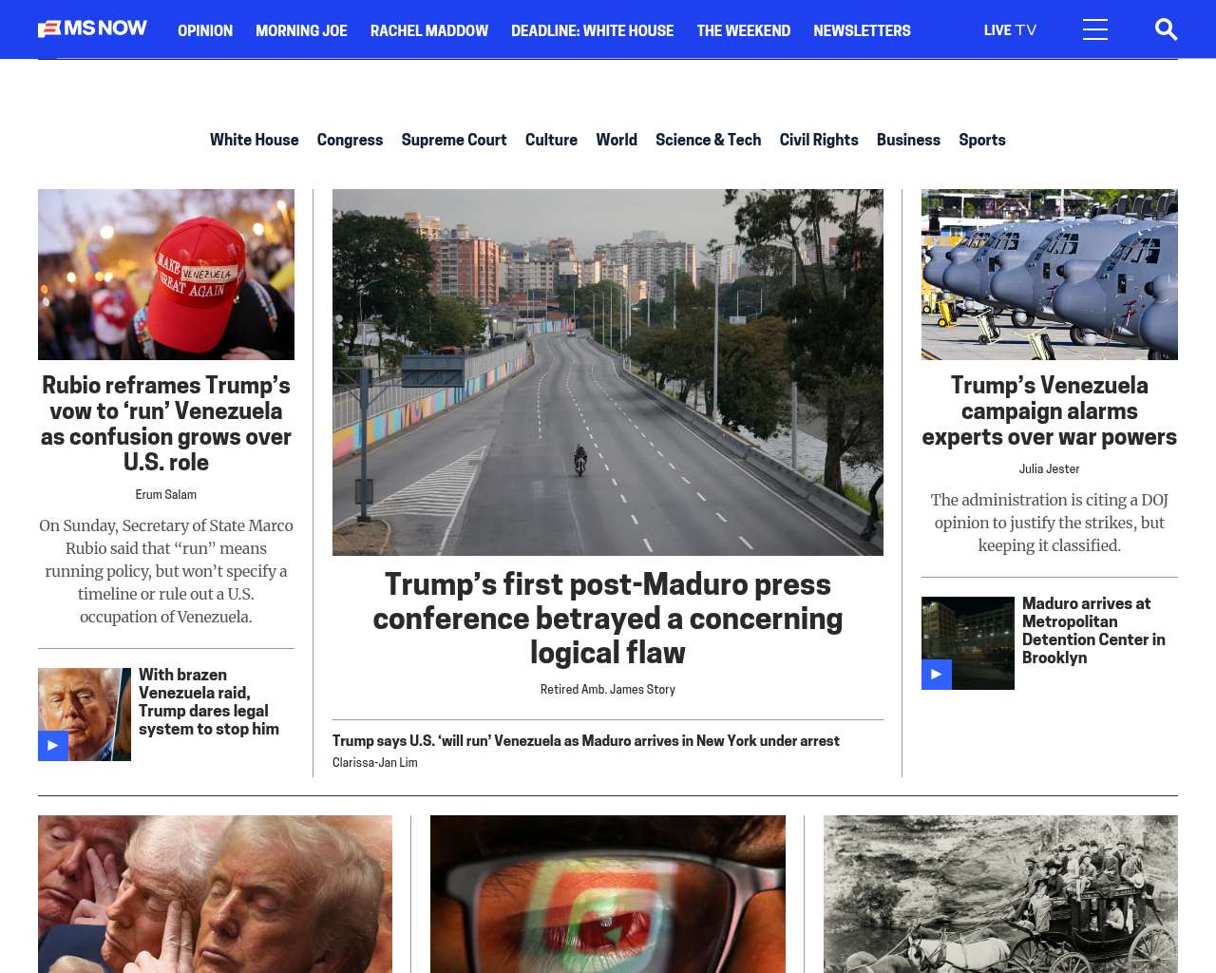The width and height of the screenshot is (1216, 973).
Task: Read Venezuela campaign alarms experts headline
Action: 1050,410
